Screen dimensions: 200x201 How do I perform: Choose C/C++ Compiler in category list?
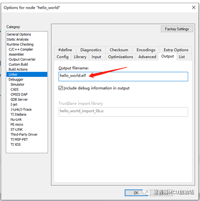pos(21,49)
